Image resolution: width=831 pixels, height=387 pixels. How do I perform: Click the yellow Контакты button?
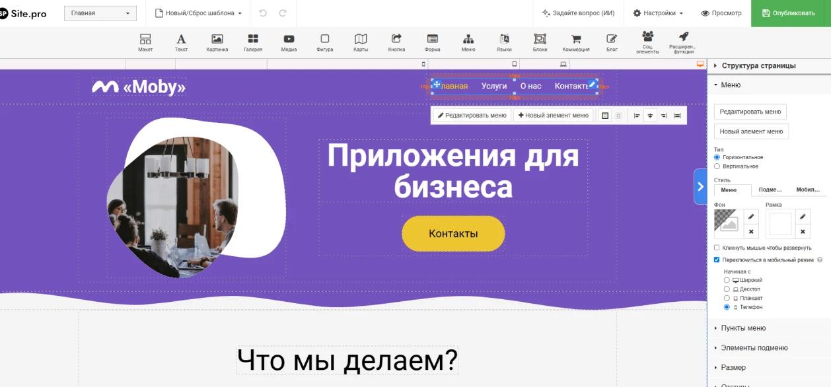tap(453, 234)
